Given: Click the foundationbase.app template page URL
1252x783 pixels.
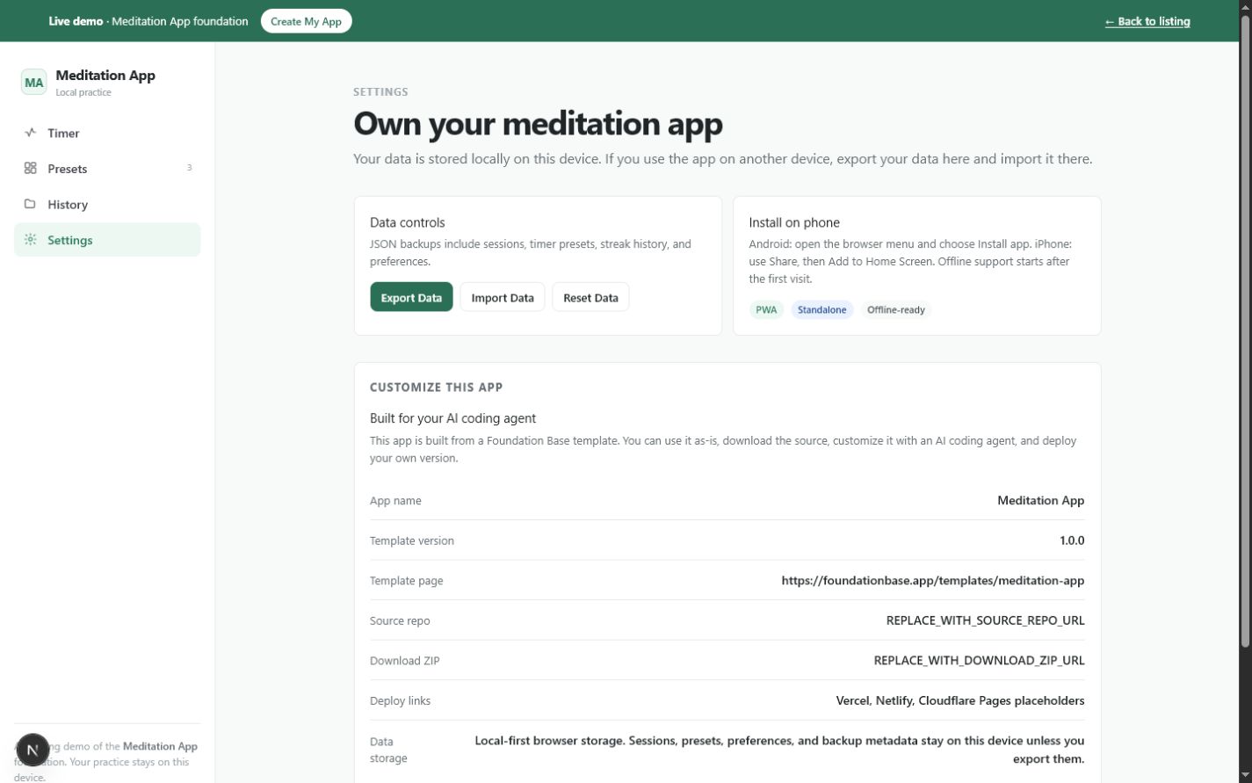Looking at the screenshot, I should 933,580.
